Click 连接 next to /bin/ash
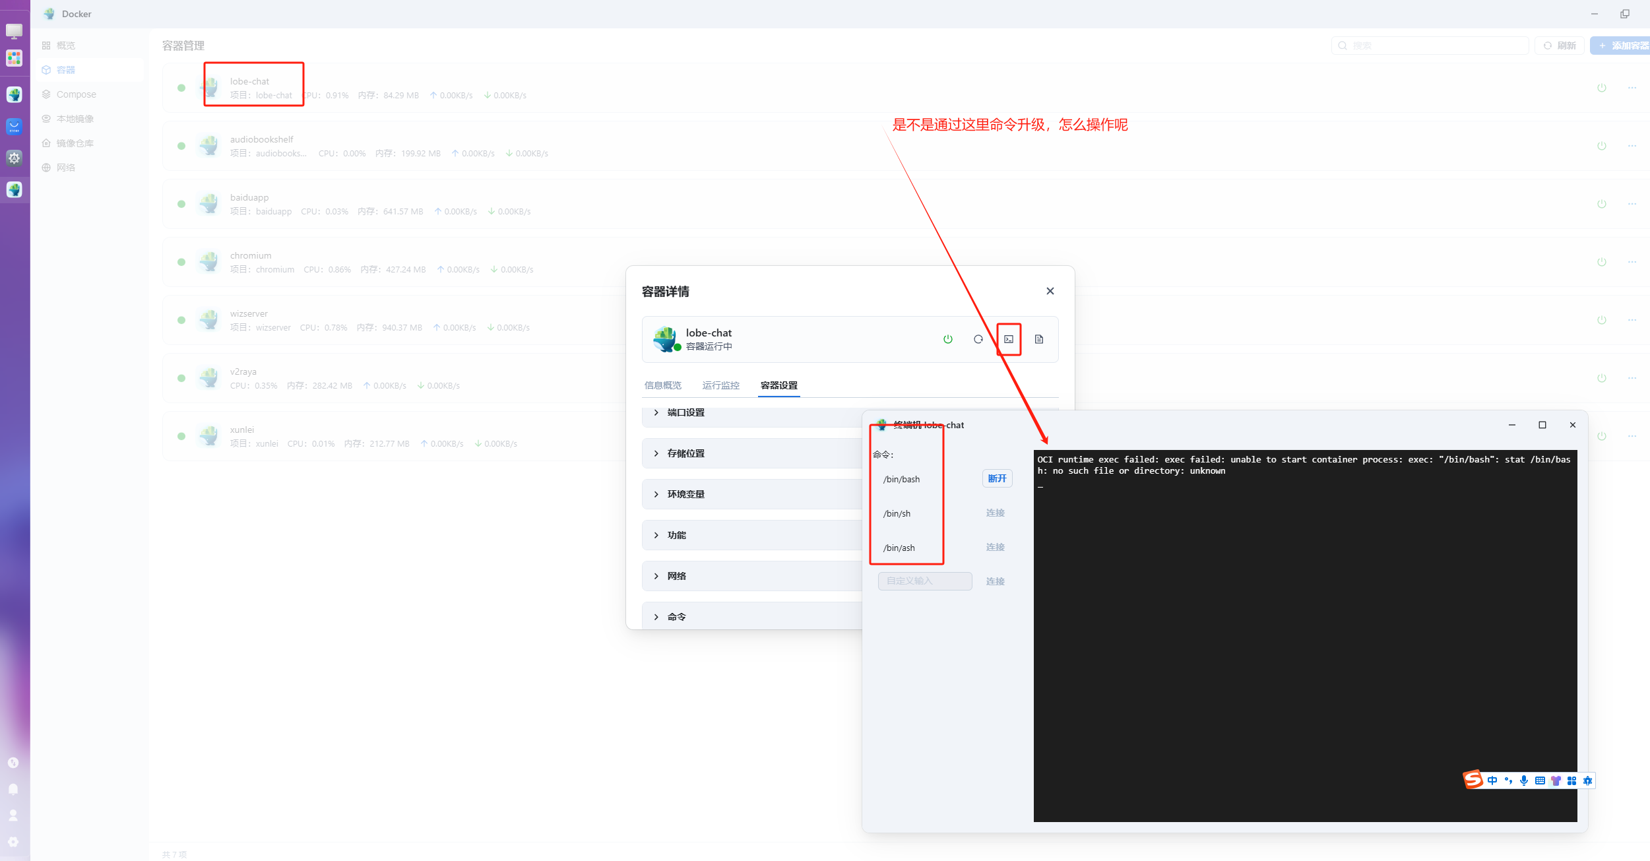Viewport: 1650px width, 861px height. (x=995, y=547)
